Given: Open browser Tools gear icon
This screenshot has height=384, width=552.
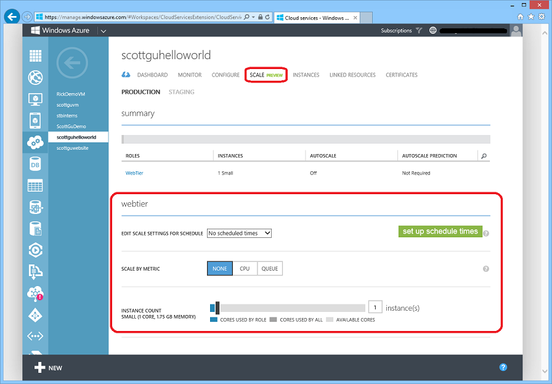Looking at the screenshot, I should (542, 17).
